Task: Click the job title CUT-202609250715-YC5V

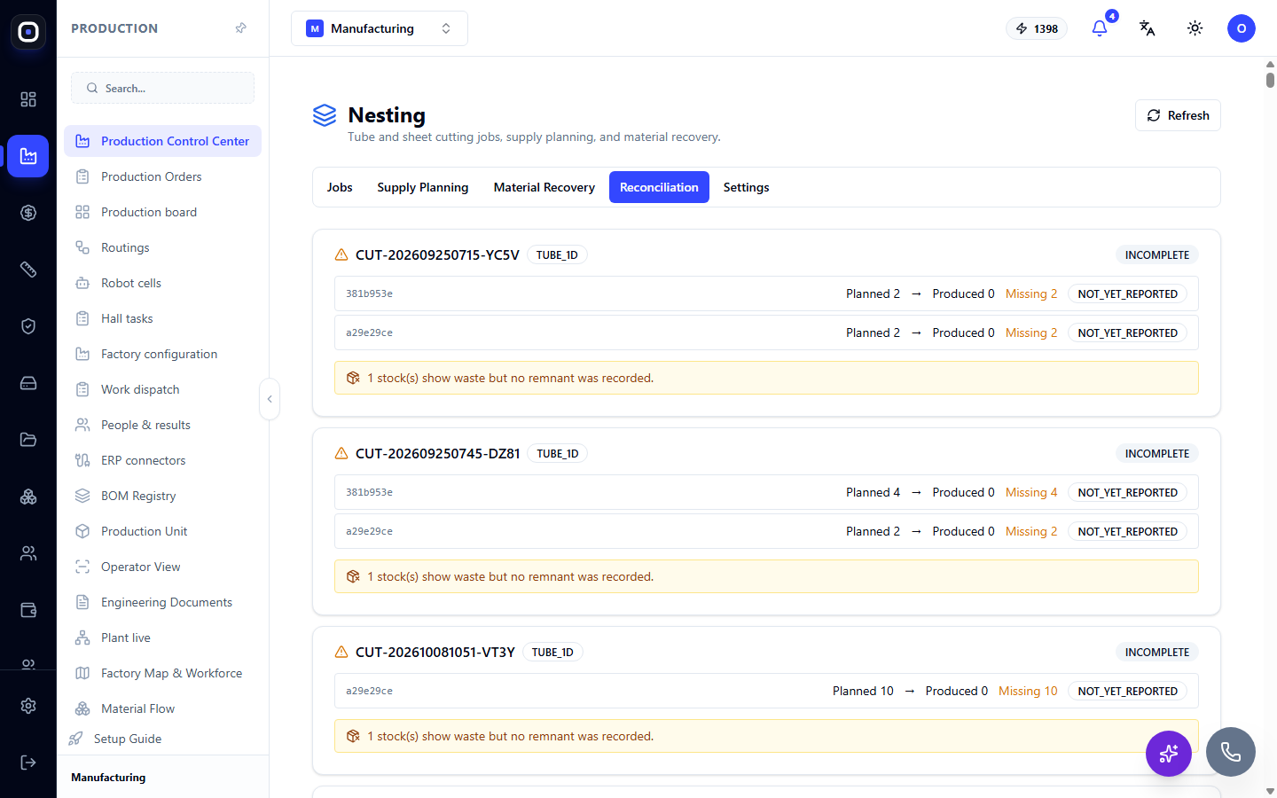Action: pos(437,254)
